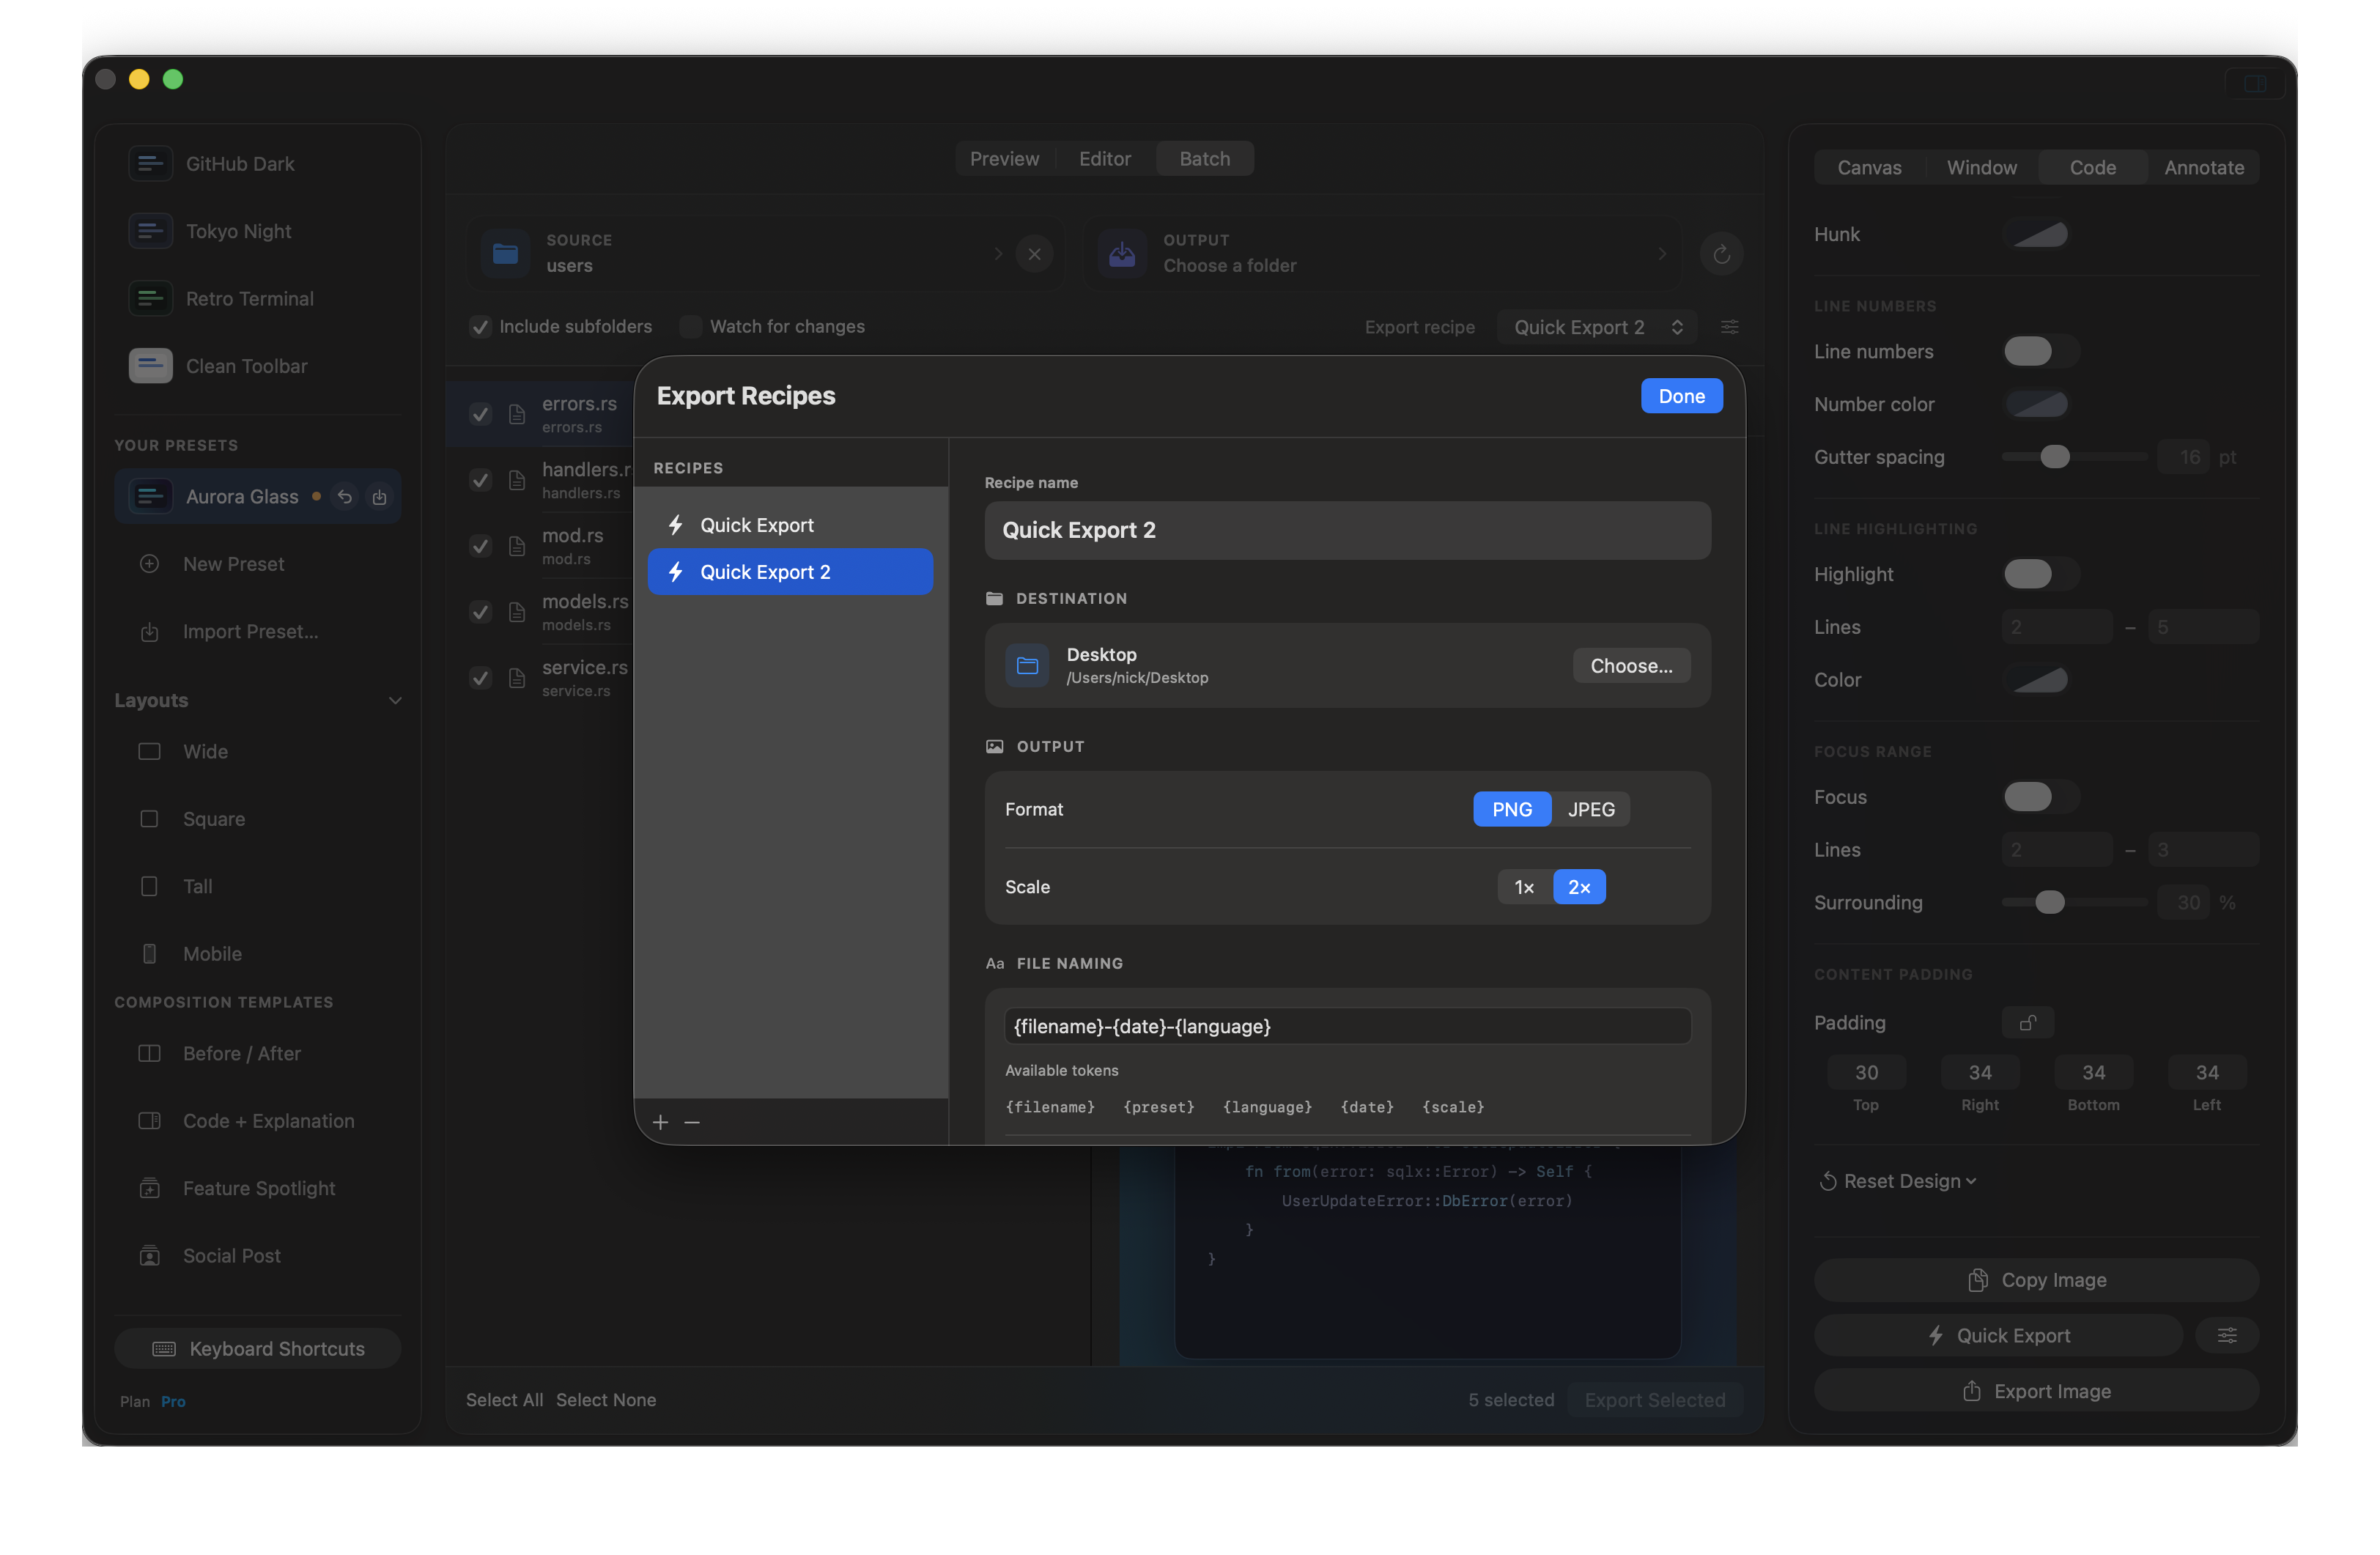Turn on the Highlight switch
The width and height of the screenshot is (2380, 1555).
click(x=2040, y=574)
